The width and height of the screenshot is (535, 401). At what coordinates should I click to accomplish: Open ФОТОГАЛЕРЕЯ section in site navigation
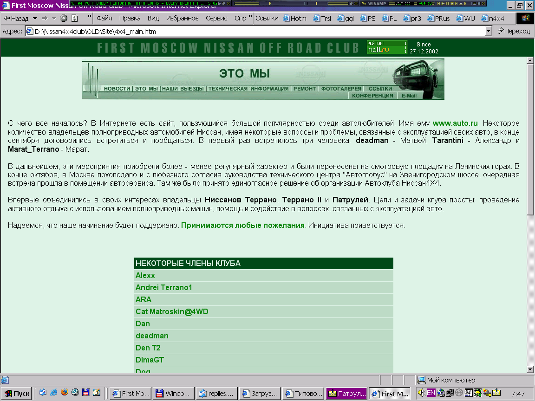(341, 89)
